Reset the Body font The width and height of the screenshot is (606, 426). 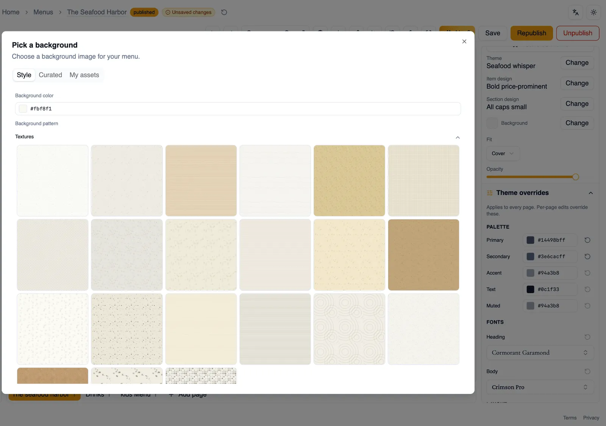pyautogui.click(x=587, y=371)
